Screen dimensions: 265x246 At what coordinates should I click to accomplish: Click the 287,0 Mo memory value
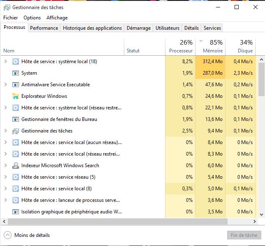point(213,73)
